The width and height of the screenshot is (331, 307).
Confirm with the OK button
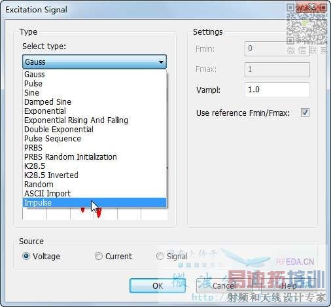tap(158, 286)
